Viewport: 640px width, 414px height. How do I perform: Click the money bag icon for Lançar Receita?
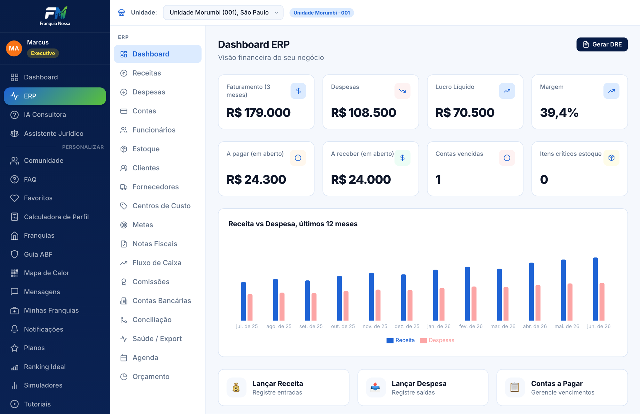tap(236, 387)
